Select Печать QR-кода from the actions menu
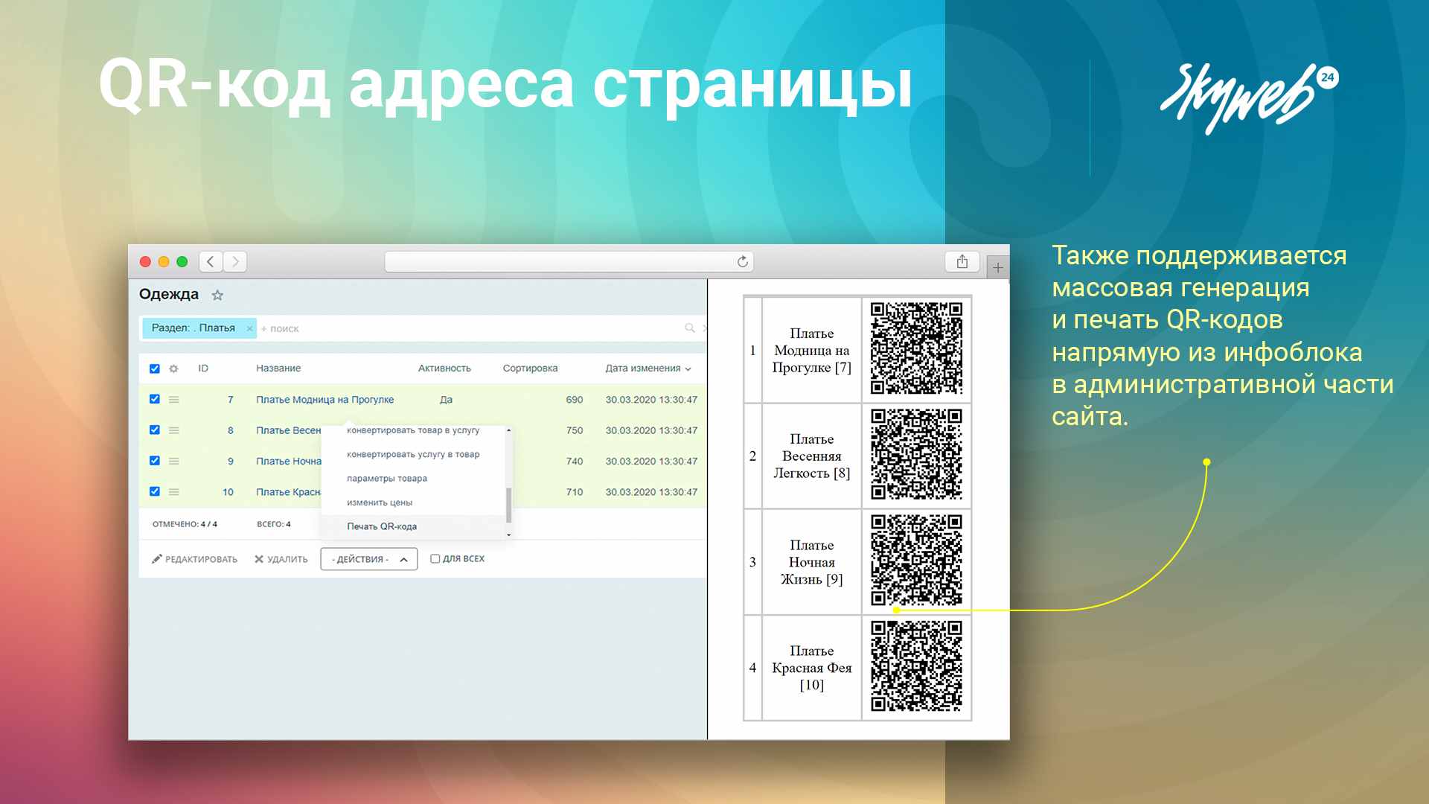 pos(383,526)
